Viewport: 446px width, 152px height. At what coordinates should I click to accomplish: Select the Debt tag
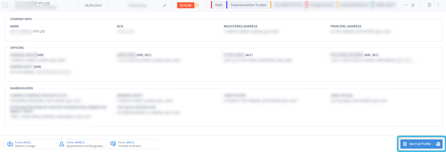click(x=219, y=5)
